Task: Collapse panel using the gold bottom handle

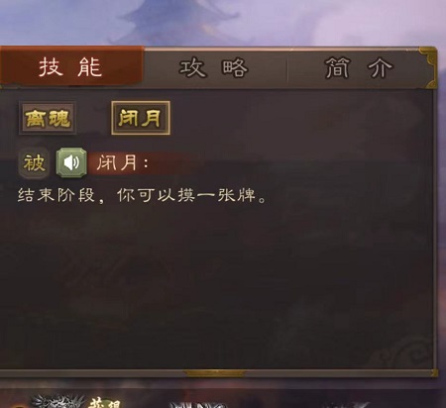Action: [x=215, y=373]
